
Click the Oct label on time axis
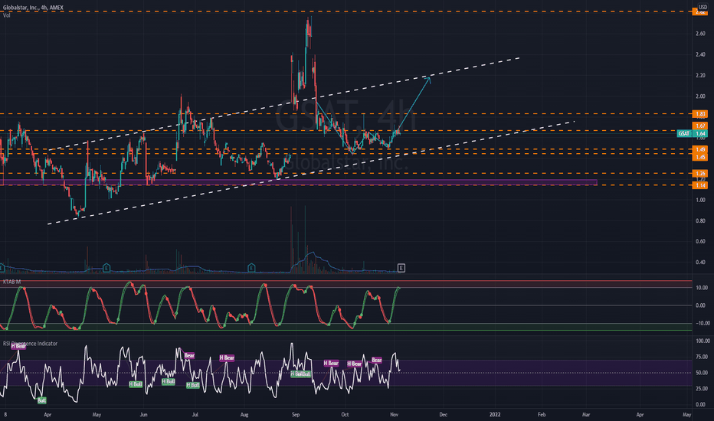point(345,415)
